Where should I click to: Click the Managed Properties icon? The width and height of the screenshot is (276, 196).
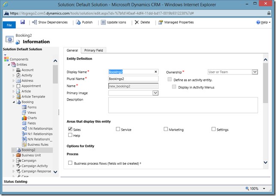pyautogui.click(x=160, y=22)
